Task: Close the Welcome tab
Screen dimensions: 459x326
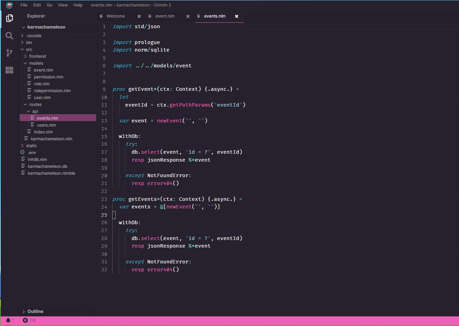Action: pos(139,16)
